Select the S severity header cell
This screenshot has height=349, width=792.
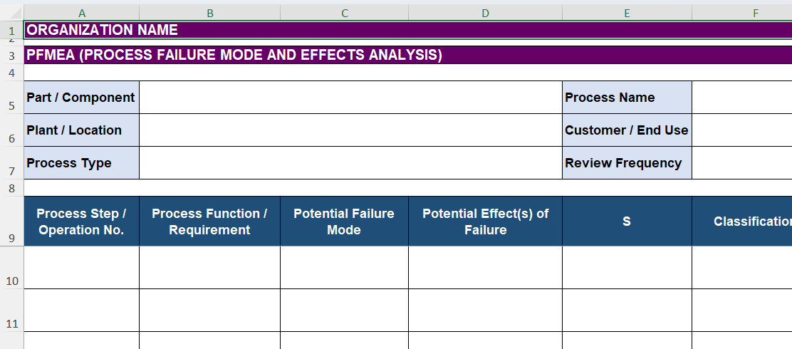point(627,222)
